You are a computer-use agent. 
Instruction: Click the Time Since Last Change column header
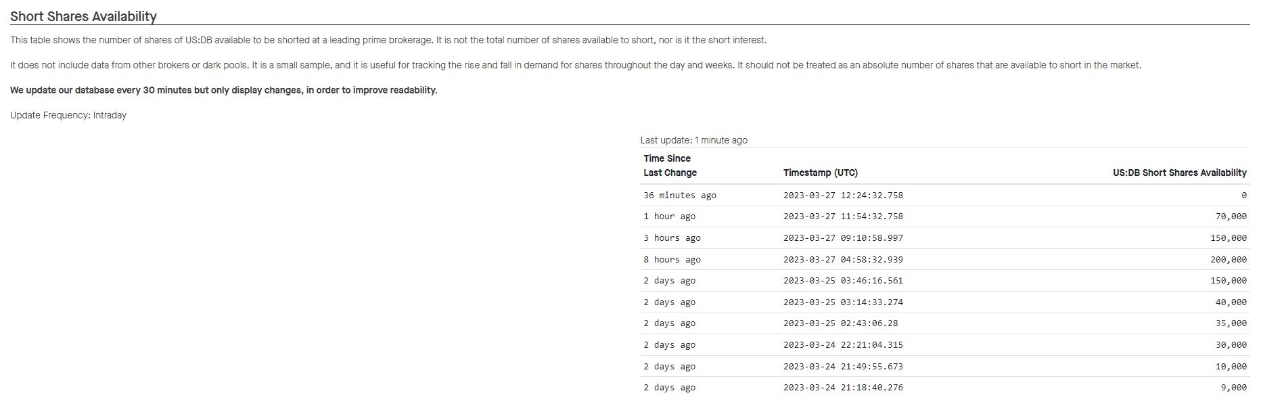click(x=670, y=166)
